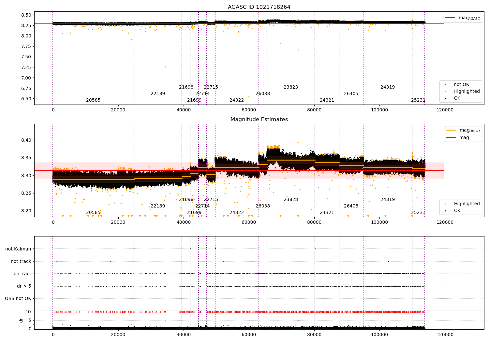Click the 6.75 y-axis tick label
The image size is (489, 342).
[26, 88]
